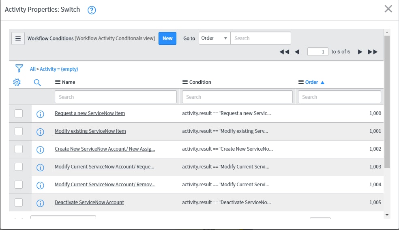399x230 pixels.
Task: Click condition text 'Create New ServiceNo...'
Action: [x=227, y=149]
